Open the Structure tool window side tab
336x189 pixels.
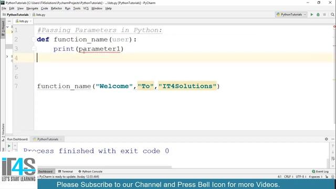pos(3,132)
